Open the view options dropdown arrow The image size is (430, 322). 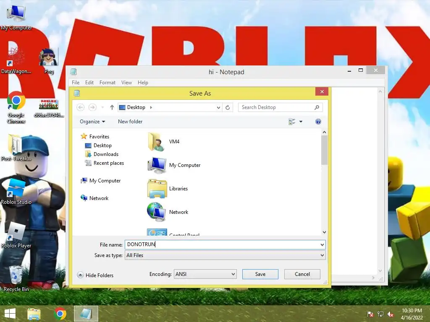[301, 122]
